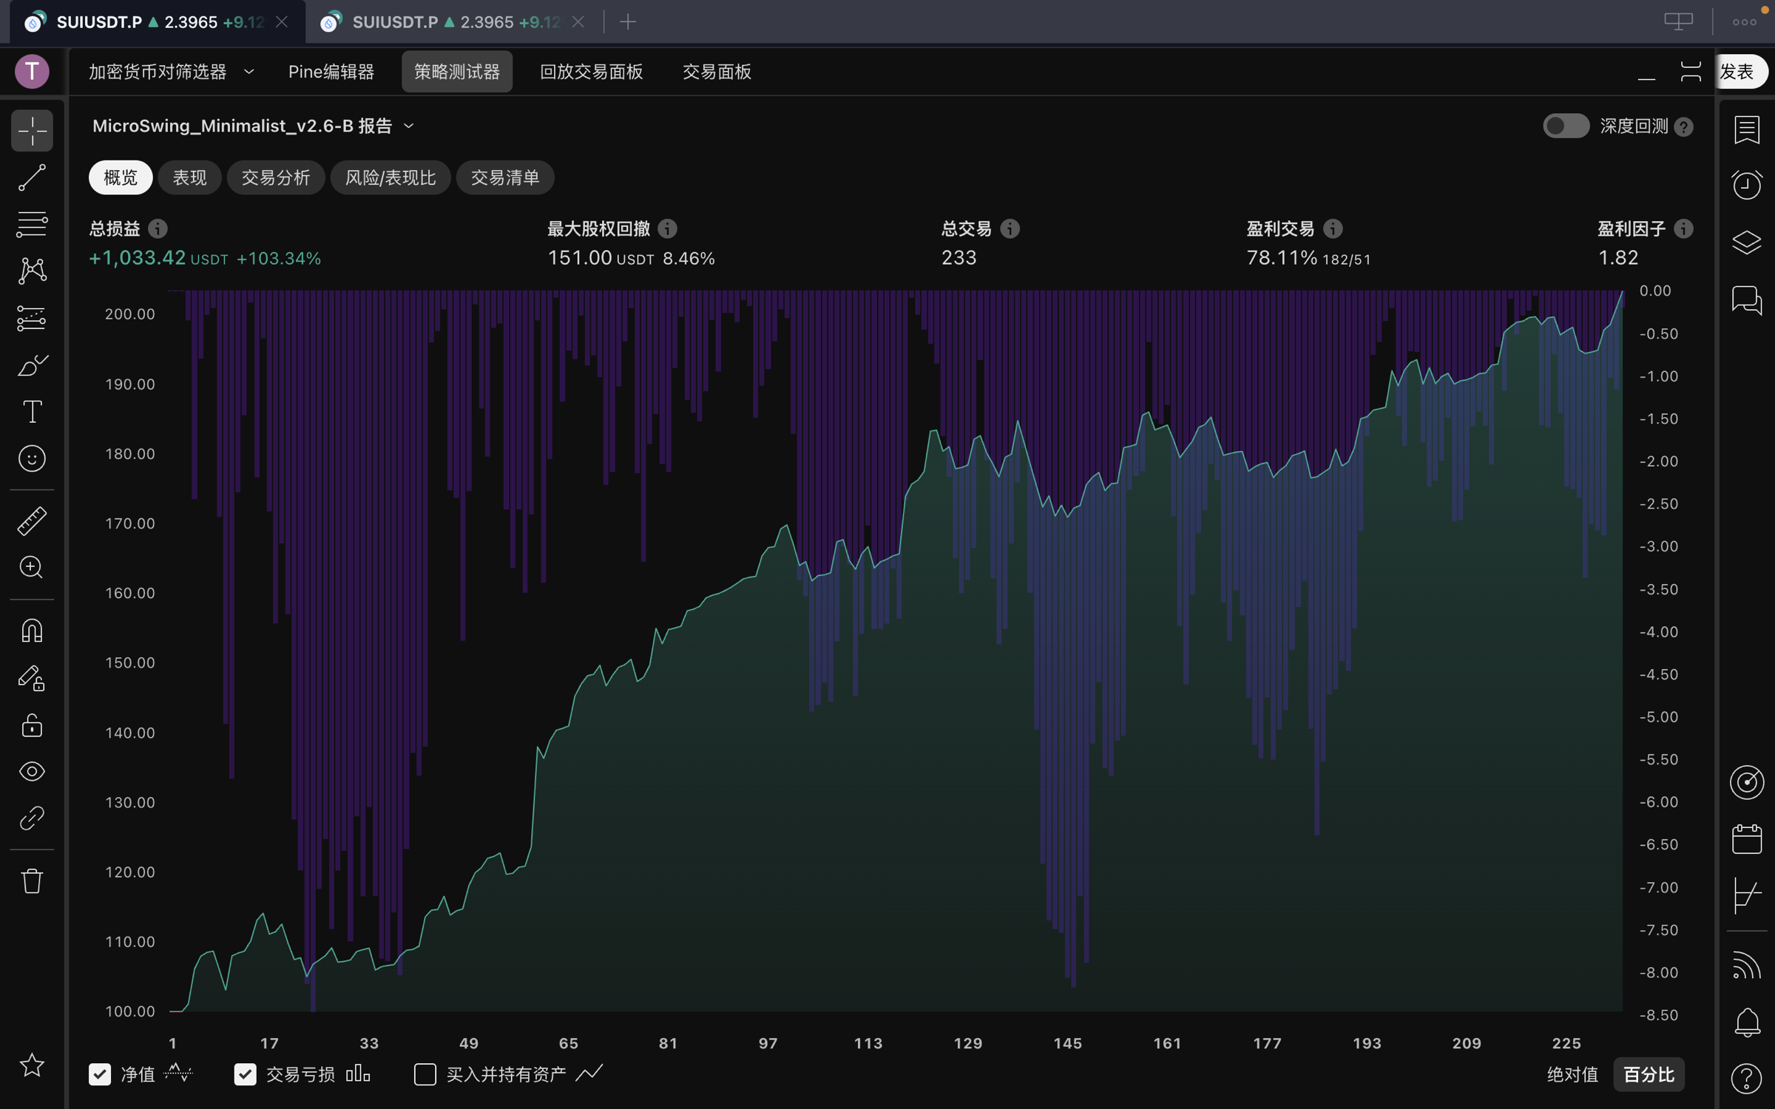Click the emoji icons tool

click(32, 459)
